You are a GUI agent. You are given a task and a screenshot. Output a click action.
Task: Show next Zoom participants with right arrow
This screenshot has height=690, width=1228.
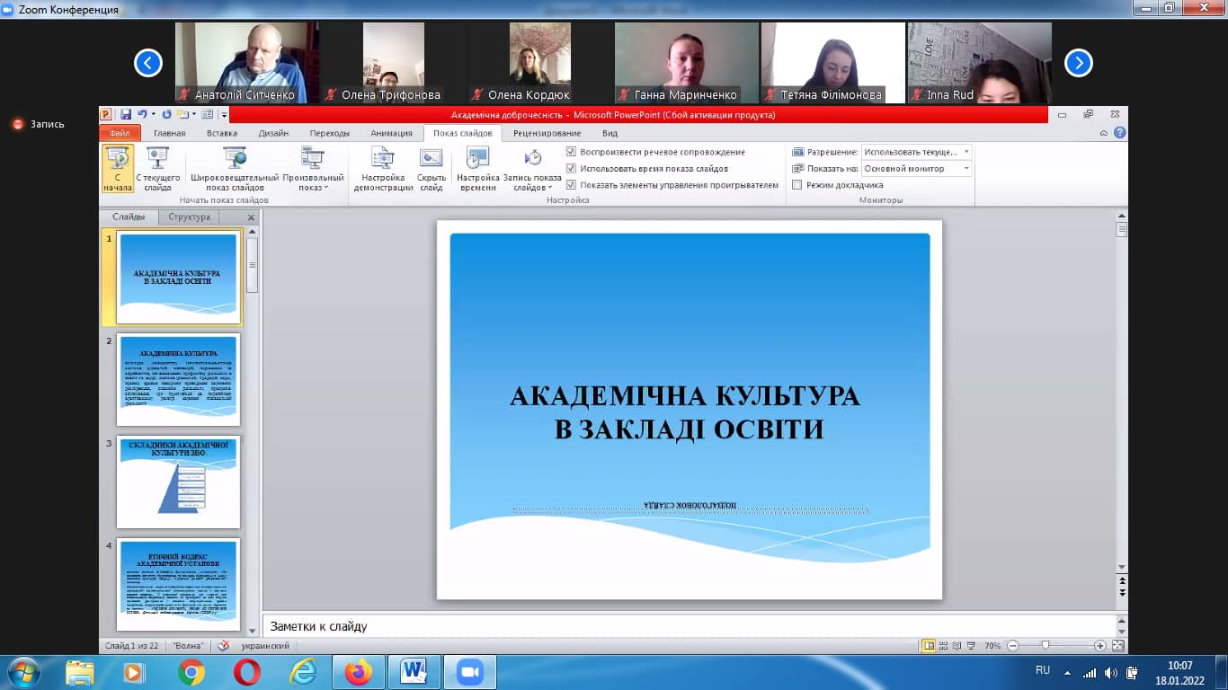tap(1078, 63)
